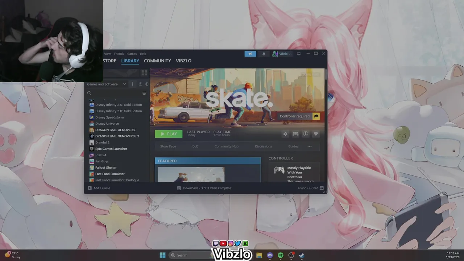Open Discord from the taskbar
464x261 pixels.
point(270,255)
